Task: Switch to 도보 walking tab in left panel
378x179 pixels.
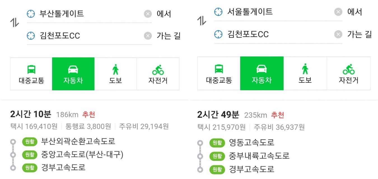Action: click(115, 74)
